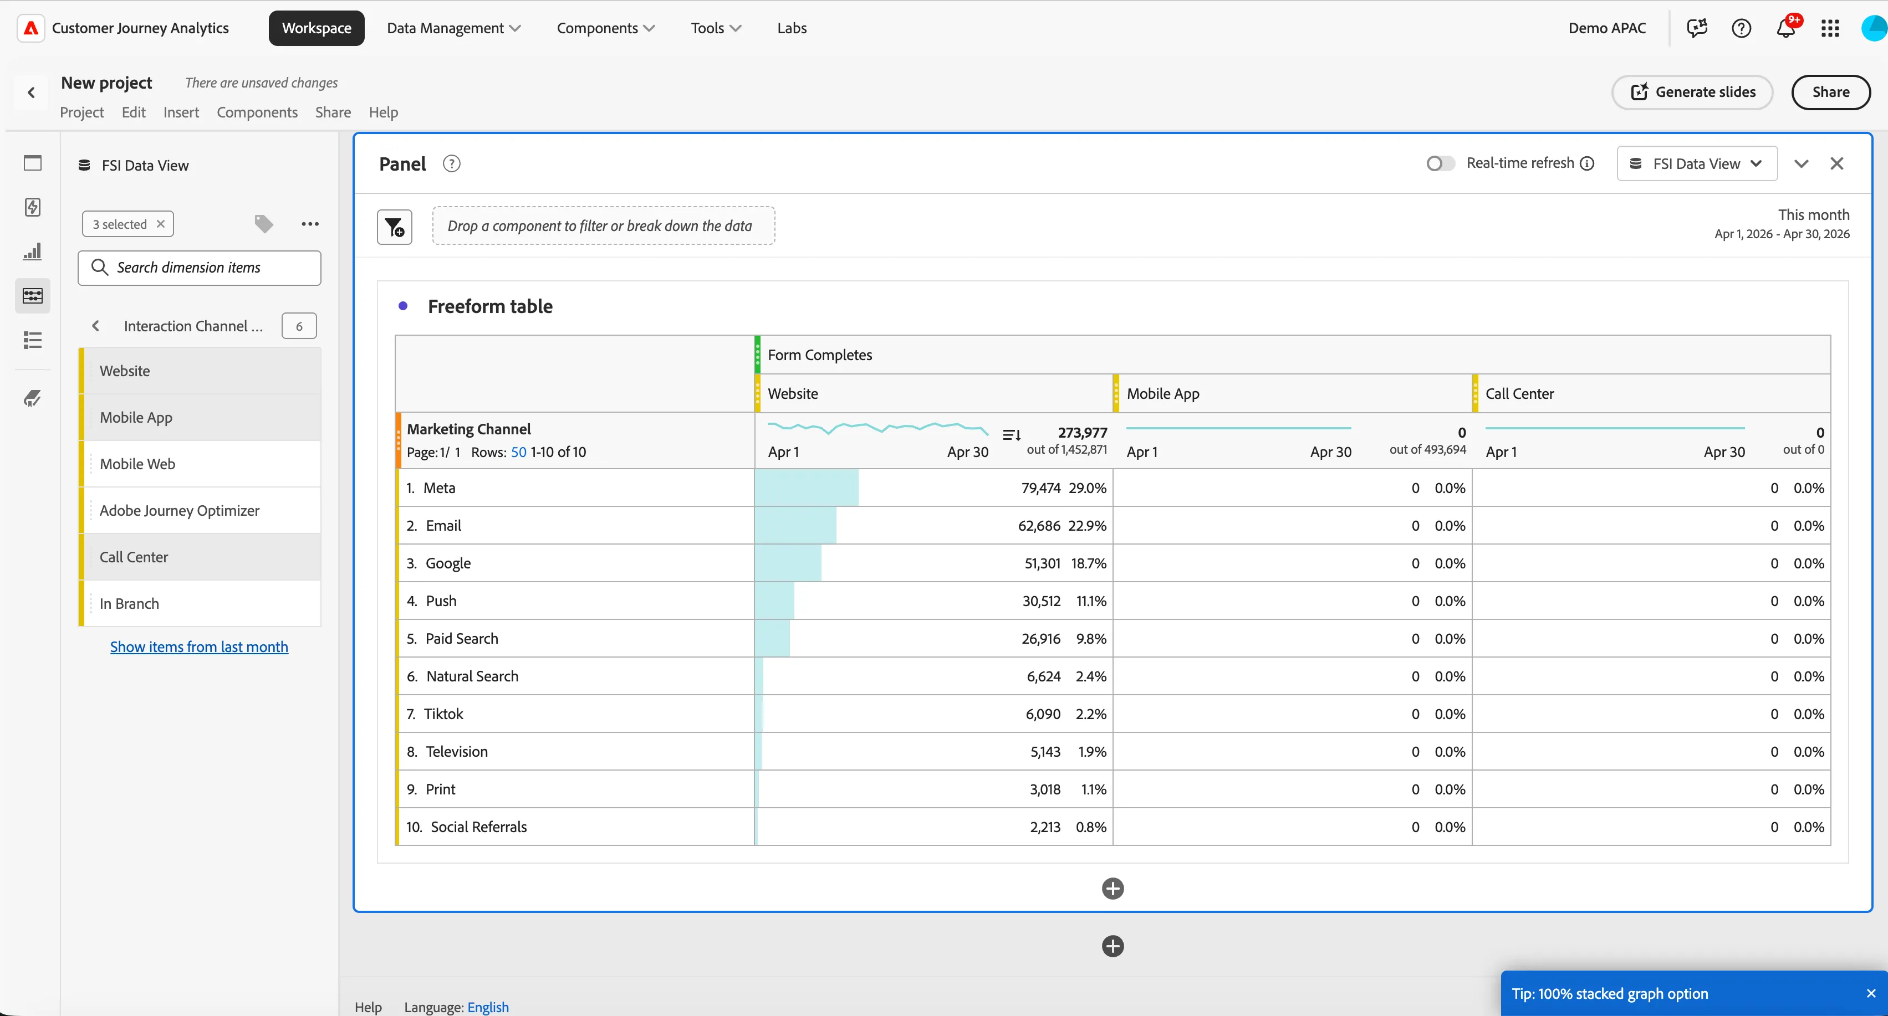
Task: Click the panel help question mark icon
Action: point(451,164)
